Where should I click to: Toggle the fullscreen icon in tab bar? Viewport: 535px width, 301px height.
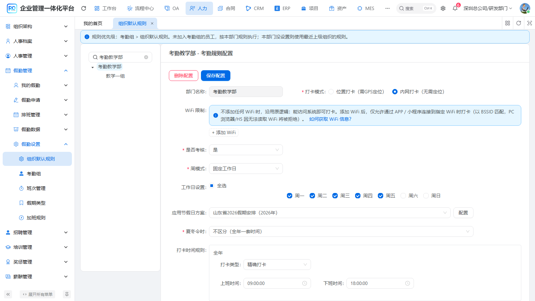[530, 23]
